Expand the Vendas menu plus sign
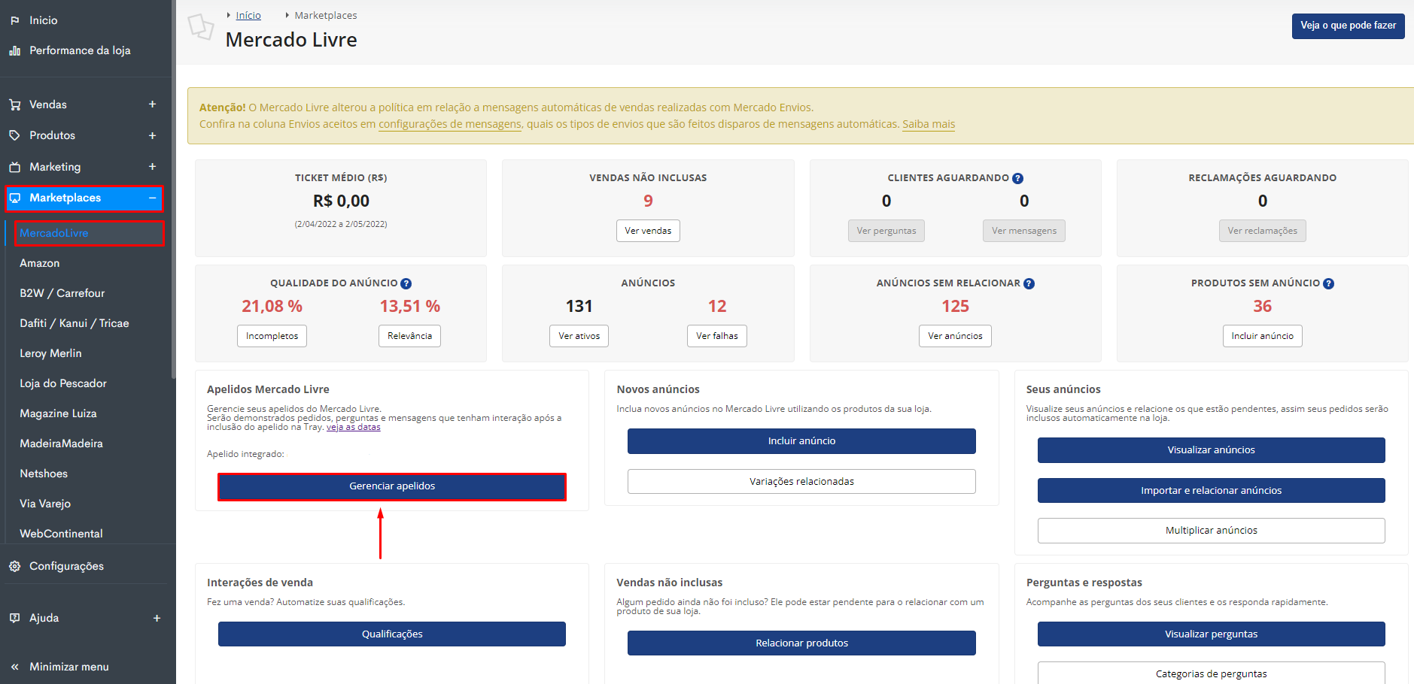Image resolution: width=1414 pixels, height=684 pixels. point(152,104)
